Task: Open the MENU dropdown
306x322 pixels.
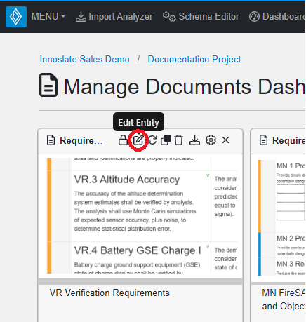Action: 48,17
